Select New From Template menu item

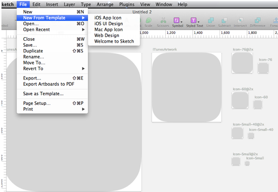pyautogui.click(x=52, y=17)
